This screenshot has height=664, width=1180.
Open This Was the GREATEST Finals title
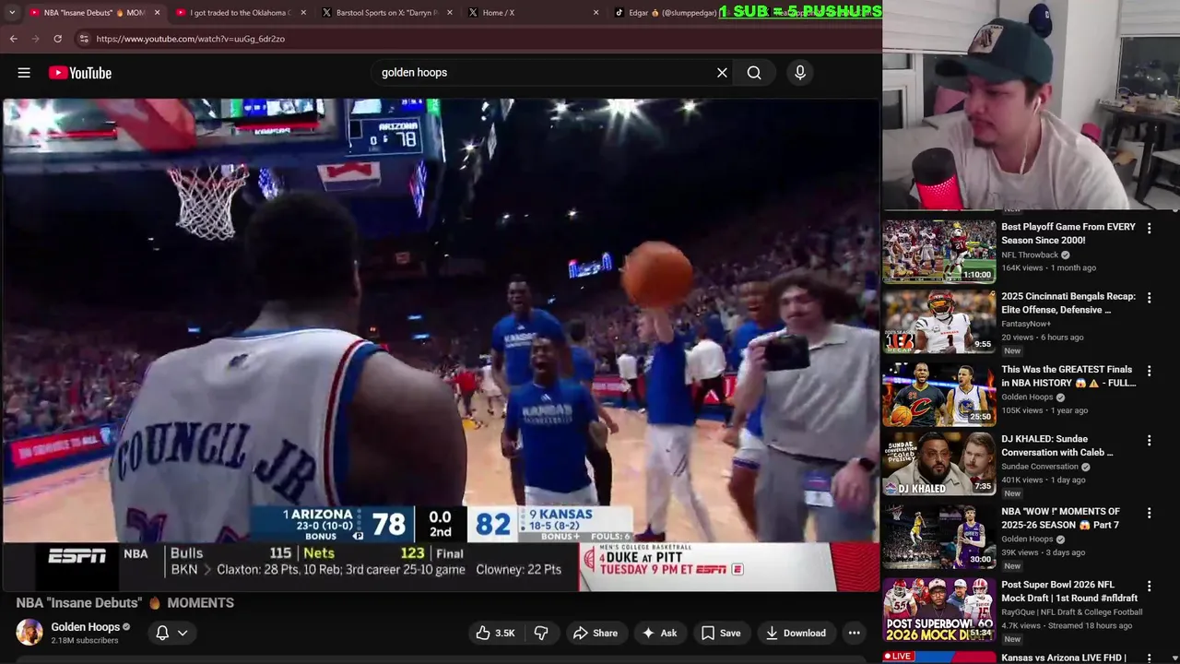(1068, 375)
